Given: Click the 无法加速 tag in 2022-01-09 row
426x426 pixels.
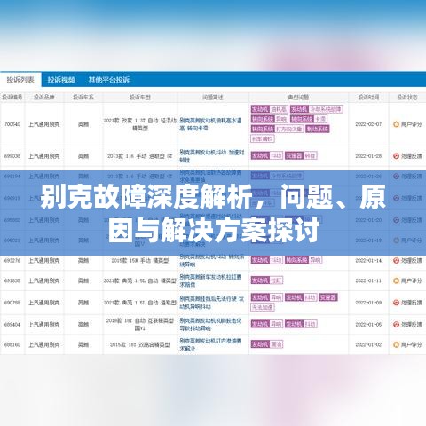Looking at the screenshot, I should (x=263, y=307).
